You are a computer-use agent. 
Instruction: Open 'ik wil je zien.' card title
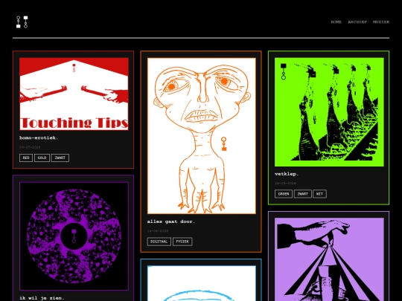tap(42, 298)
